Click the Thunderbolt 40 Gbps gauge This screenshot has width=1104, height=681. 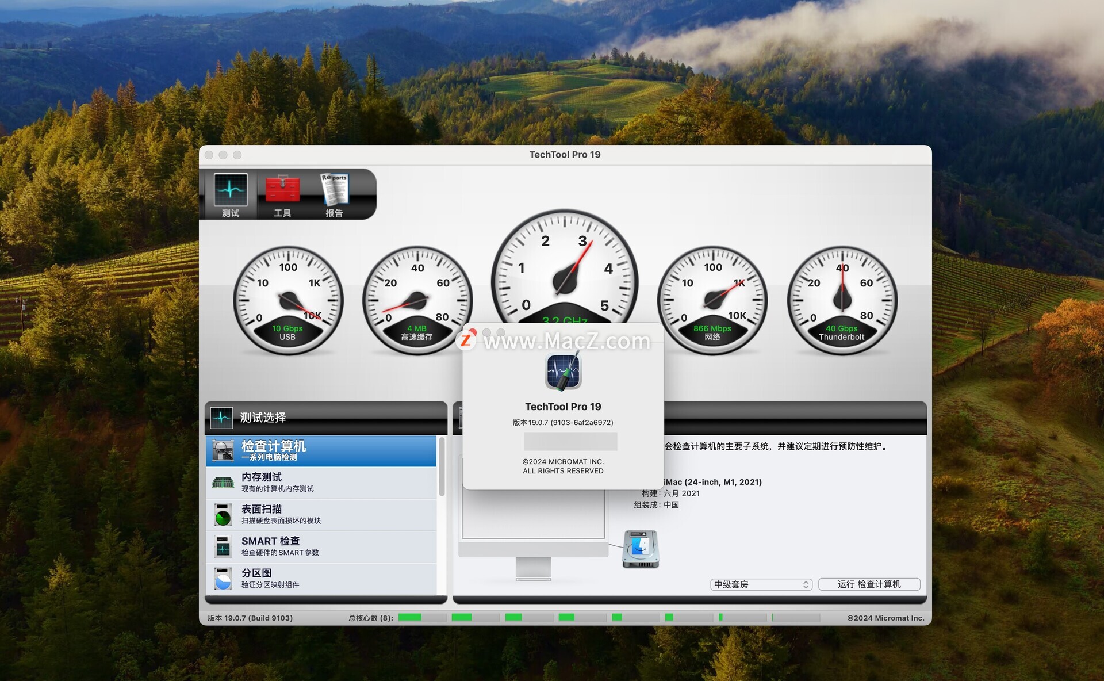click(842, 300)
